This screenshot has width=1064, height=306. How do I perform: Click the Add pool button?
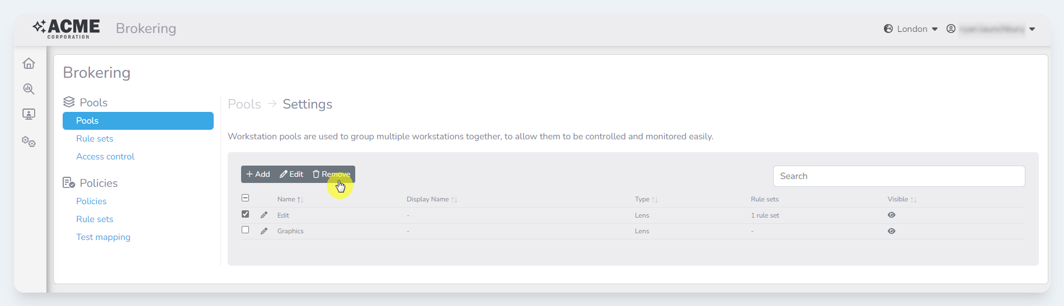[x=258, y=175]
